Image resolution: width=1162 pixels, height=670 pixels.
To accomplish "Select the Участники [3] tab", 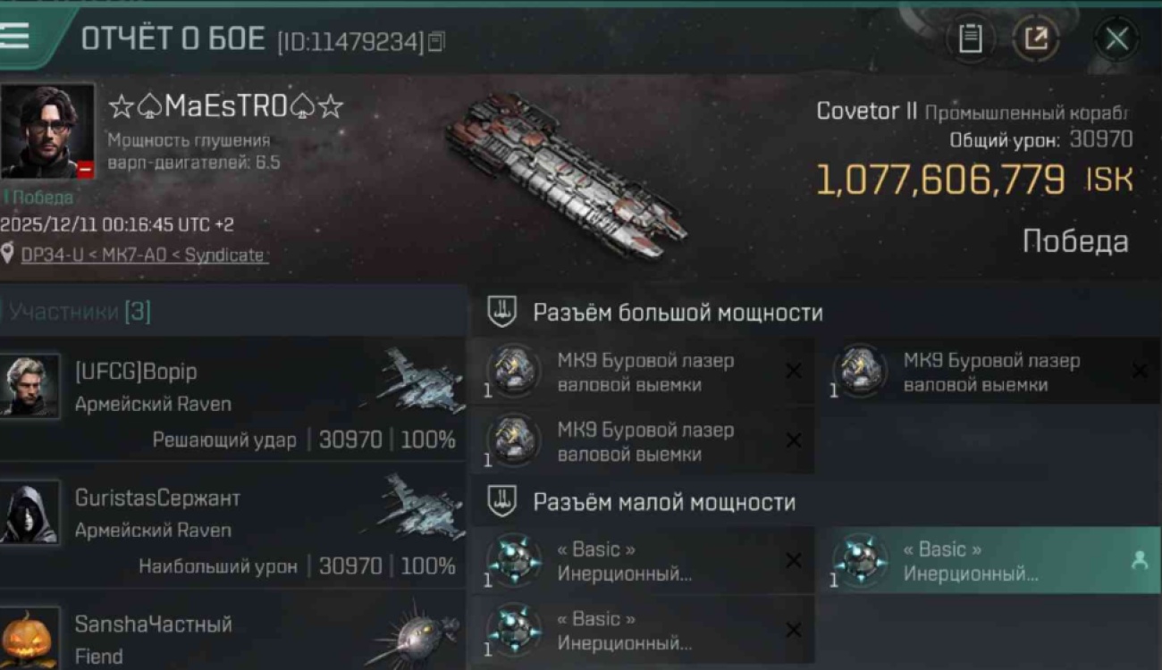I will 80,312.
